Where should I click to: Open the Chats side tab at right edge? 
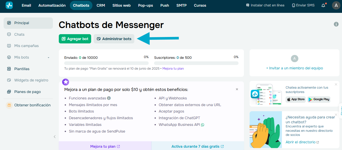coord(341,110)
